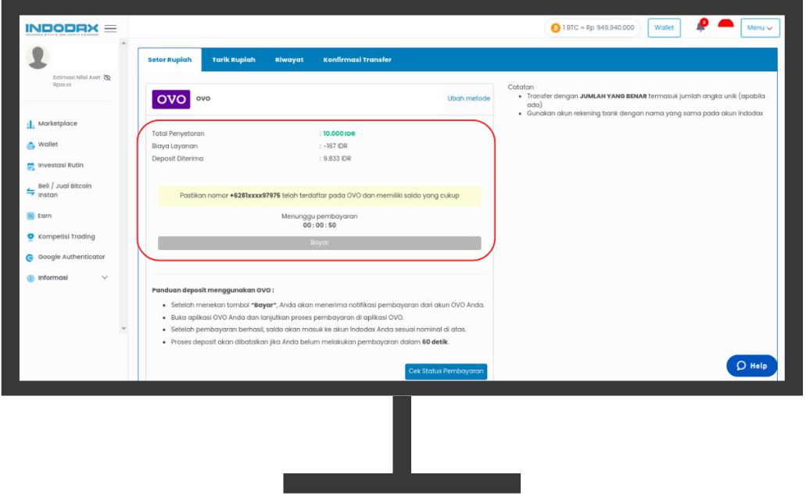Click the Wallet sidebar icon
The width and height of the screenshot is (806, 496).
tap(30, 145)
